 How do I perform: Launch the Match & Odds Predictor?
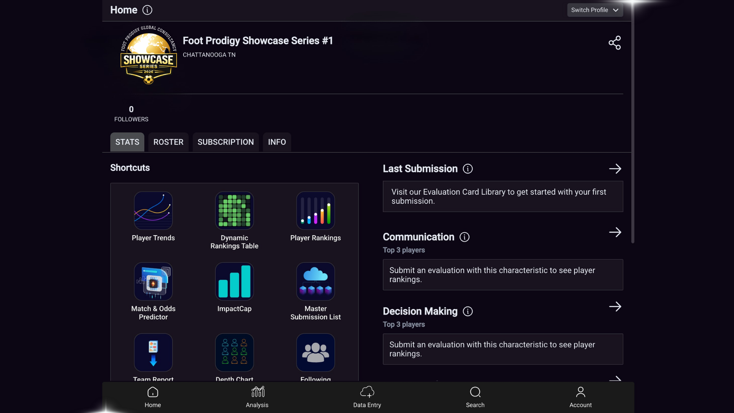click(x=153, y=282)
